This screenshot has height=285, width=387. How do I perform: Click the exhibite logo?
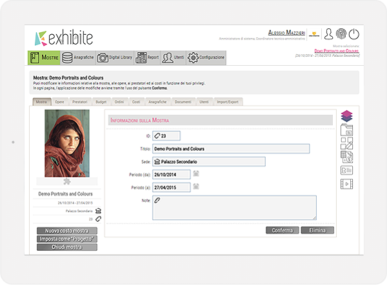tap(64, 38)
